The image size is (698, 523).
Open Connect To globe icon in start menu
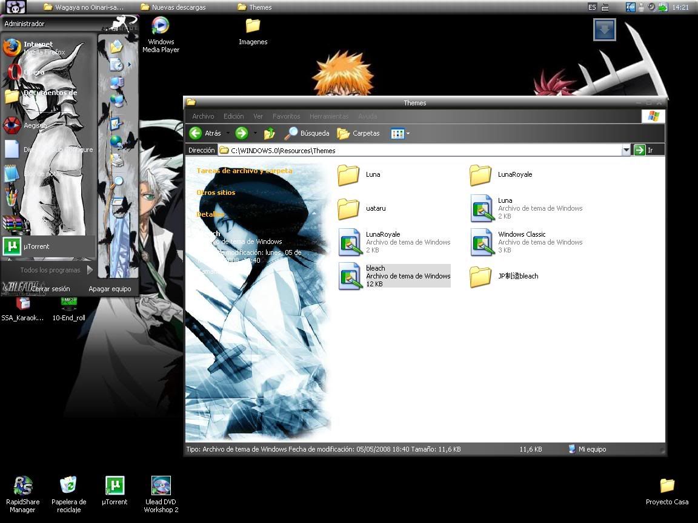(116, 142)
